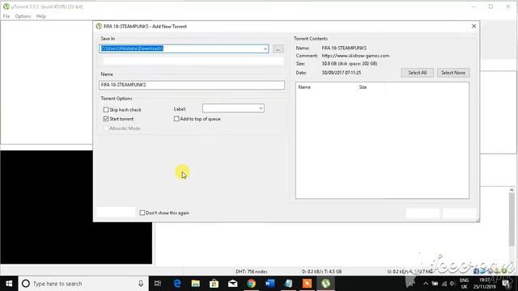The width and height of the screenshot is (518, 291).
Task: Click the Name column header in Torrent Contents
Action: click(304, 87)
